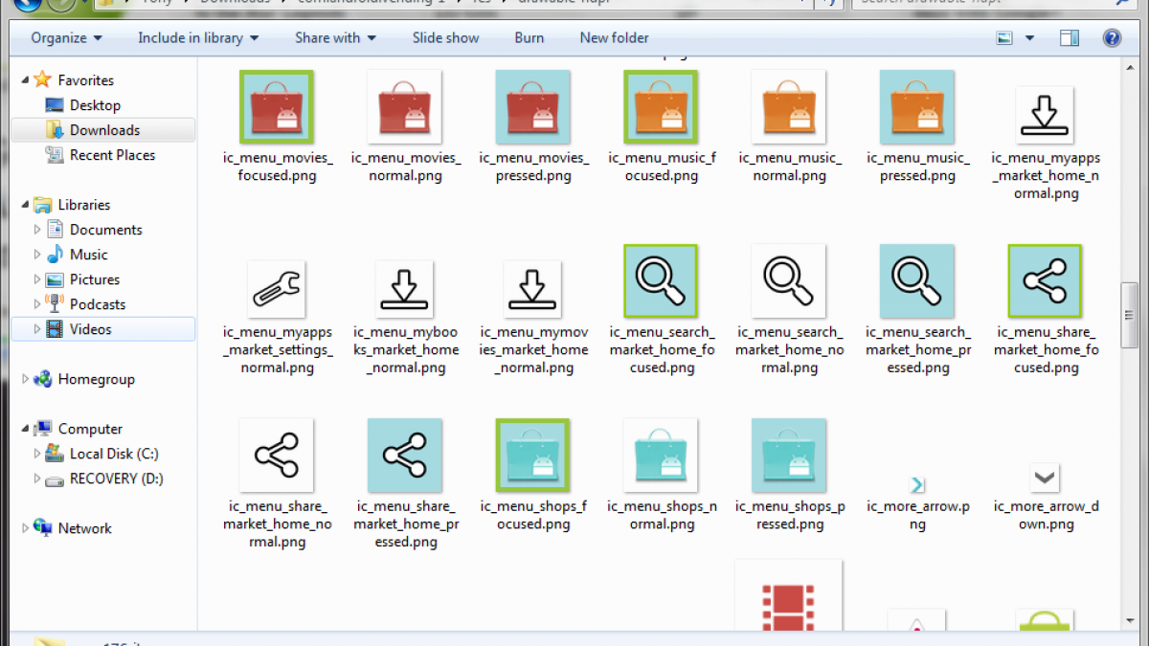Select ic_menu_shops_normal.png teal bag icon
The image size is (1149, 646).
click(x=661, y=455)
